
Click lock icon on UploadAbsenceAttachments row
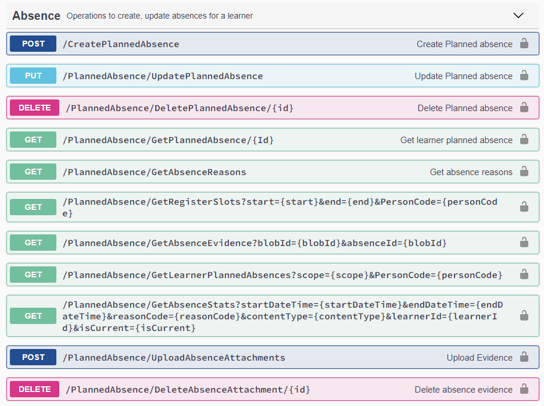click(x=524, y=357)
